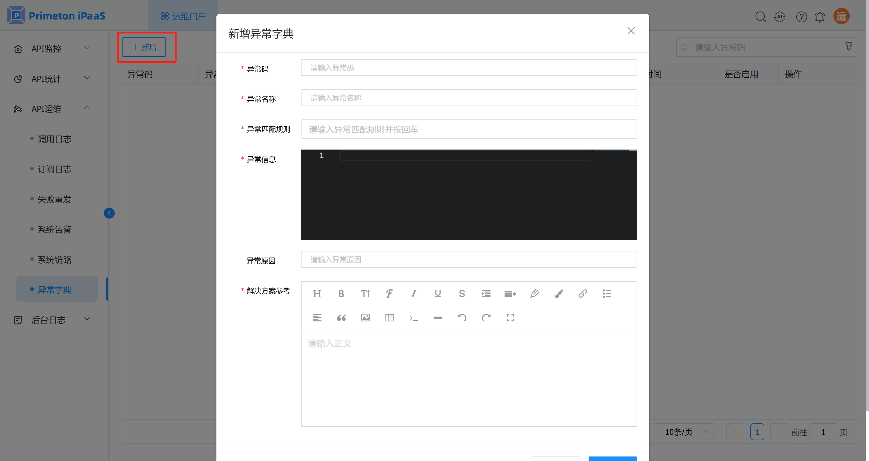Open the 调用日志 menu item
Viewport: 869px width, 461px height.
[x=54, y=139]
